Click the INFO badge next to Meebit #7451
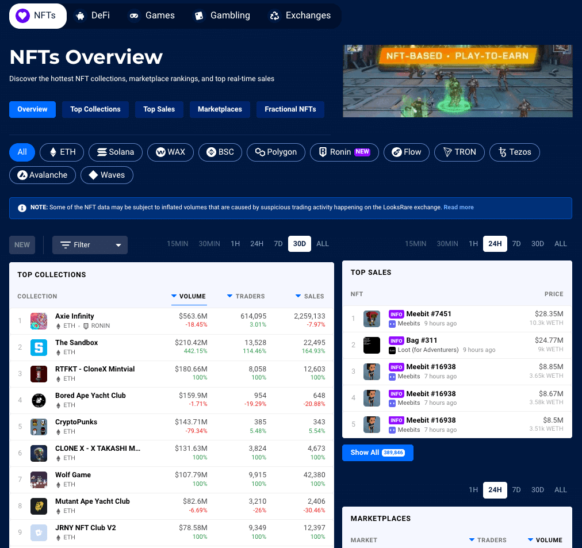The image size is (582, 548). pyautogui.click(x=396, y=315)
